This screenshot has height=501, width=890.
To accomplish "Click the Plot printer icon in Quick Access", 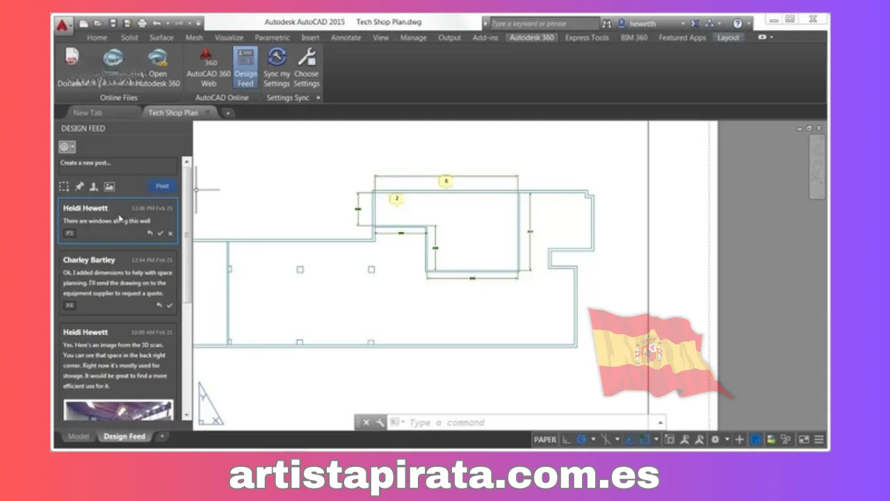I will [143, 23].
